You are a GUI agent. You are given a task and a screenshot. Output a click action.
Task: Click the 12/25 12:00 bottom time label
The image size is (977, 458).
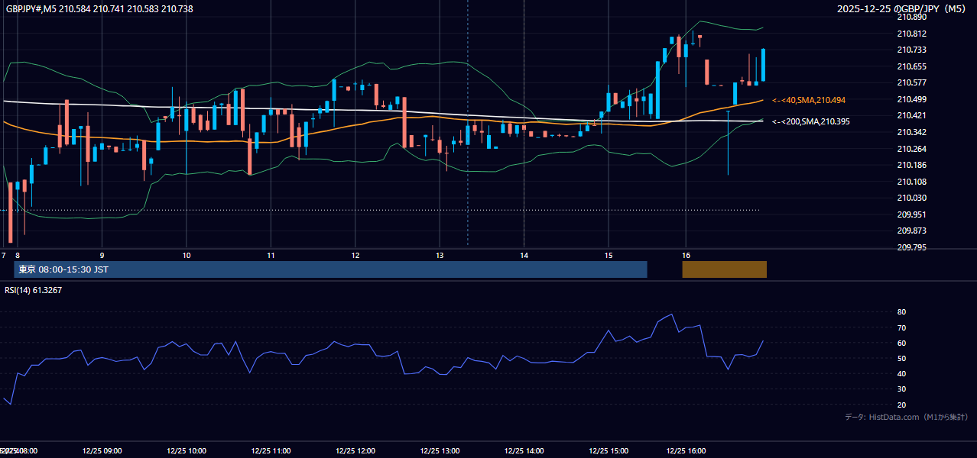coord(355,451)
